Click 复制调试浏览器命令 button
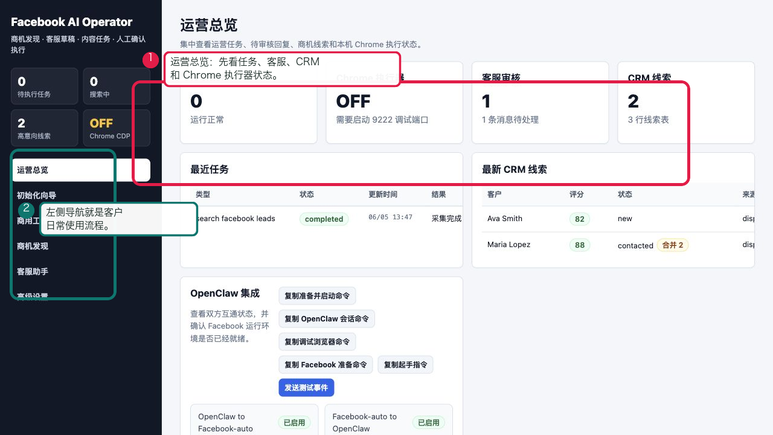Image resolution: width=773 pixels, height=435 pixels. (x=317, y=342)
